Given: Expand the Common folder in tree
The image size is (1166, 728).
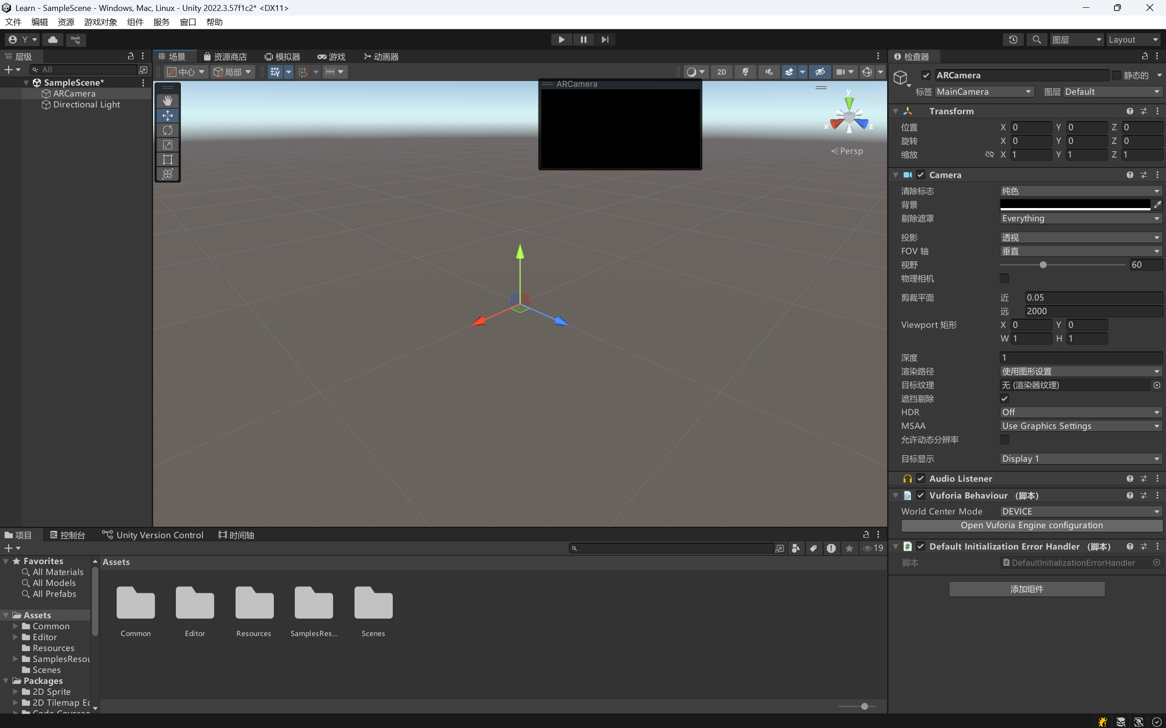Looking at the screenshot, I should [x=15, y=626].
